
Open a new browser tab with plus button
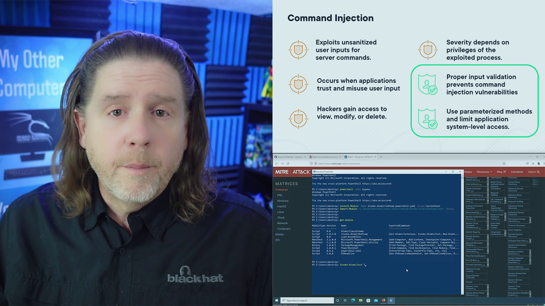[x=381, y=157]
